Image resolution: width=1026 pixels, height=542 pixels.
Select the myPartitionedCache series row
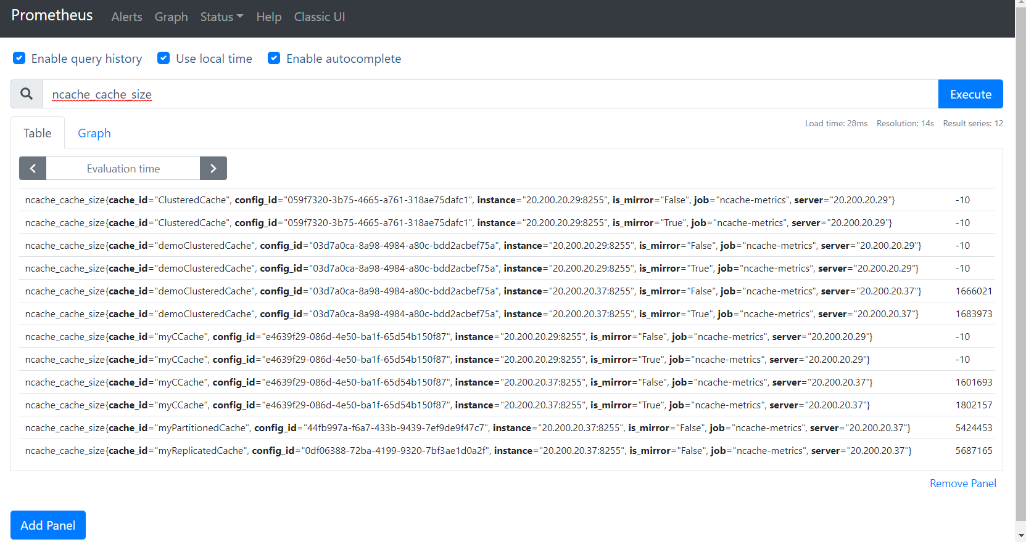click(507, 427)
